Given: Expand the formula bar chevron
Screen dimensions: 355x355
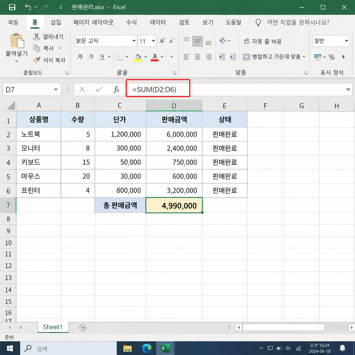Looking at the screenshot, I should click(x=348, y=89).
